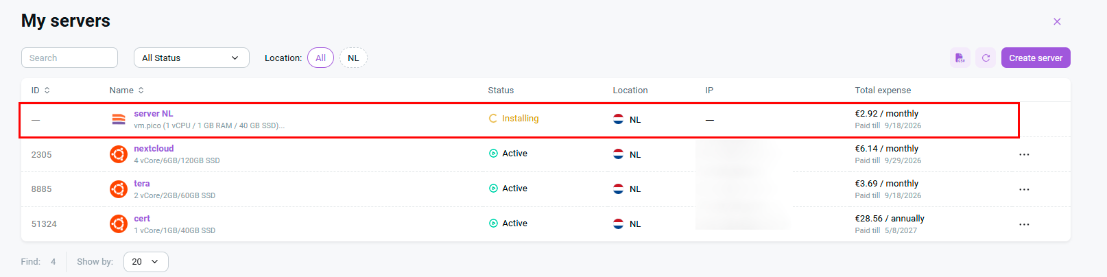Viewport: 1107px width, 277px height.
Task: Create a new server
Action: pos(1036,58)
